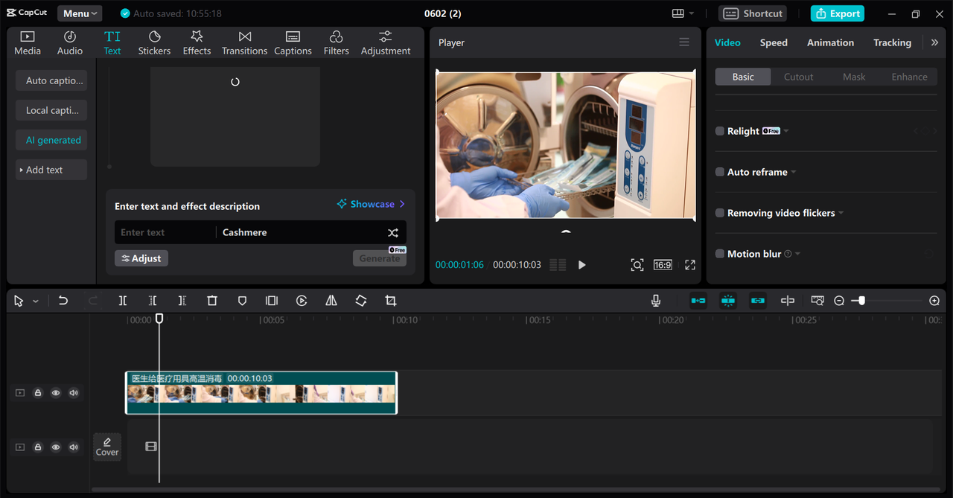Open the Captions tab
The width and height of the screenshot is (953, 498).
click(x=293, y=43)
